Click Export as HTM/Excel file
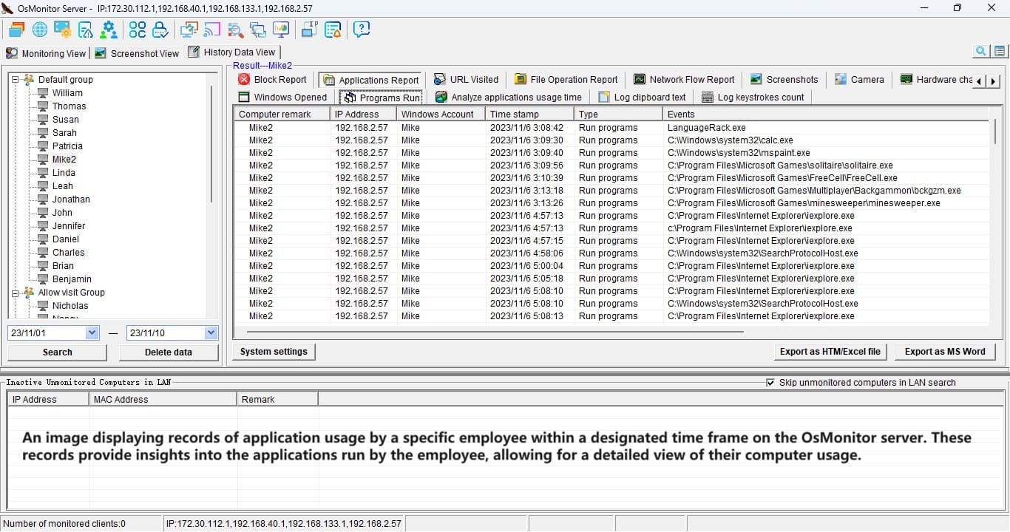1010x532 pixels. (x=830, y=352)
